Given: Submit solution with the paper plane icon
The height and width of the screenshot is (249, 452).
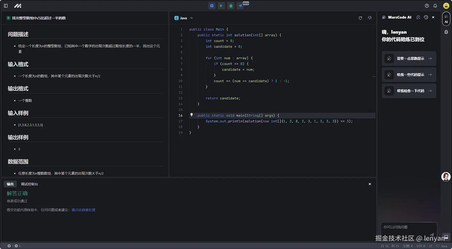Looking at the screenshot, I should tap(240, 6).
